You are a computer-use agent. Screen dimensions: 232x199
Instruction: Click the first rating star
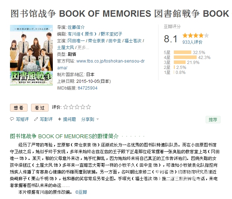(66, 107)
